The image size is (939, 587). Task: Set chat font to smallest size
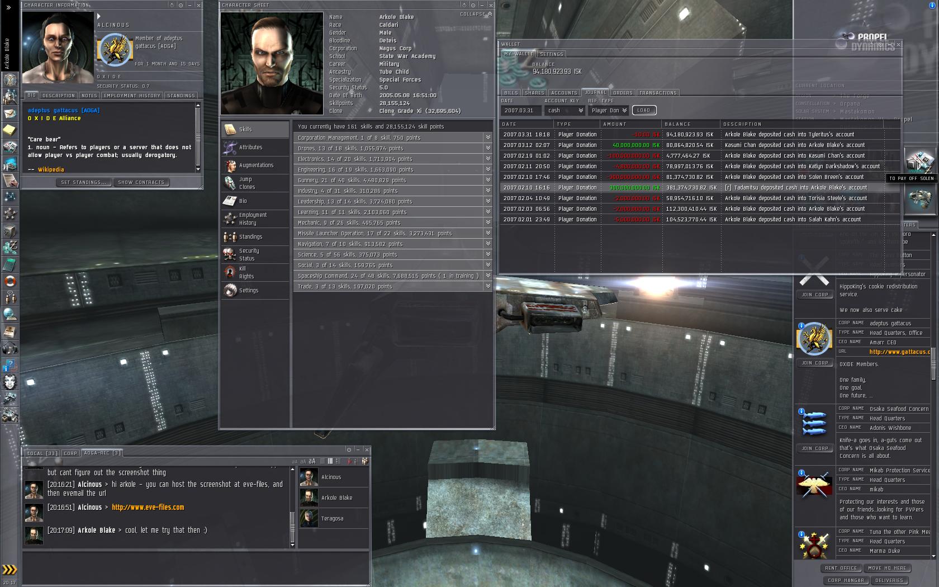[x=295, y=462]
